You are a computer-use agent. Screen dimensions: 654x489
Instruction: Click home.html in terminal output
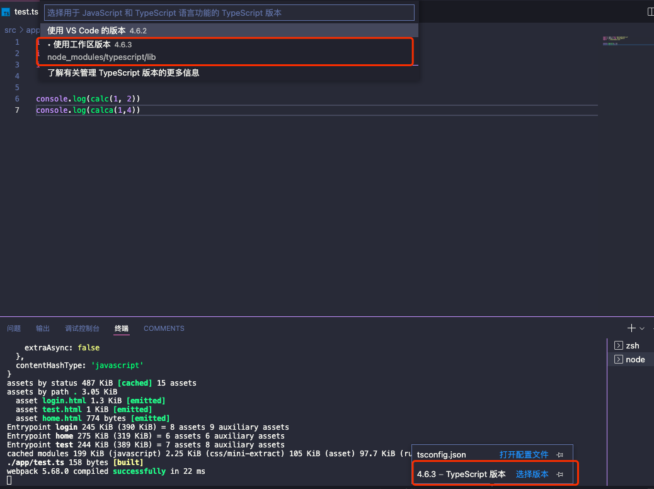62,418
